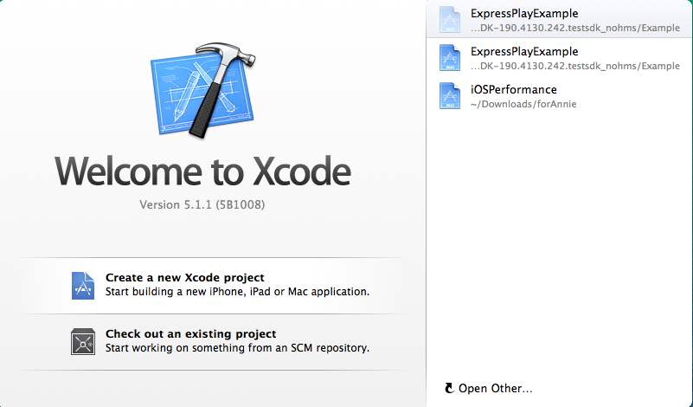Choose "Check out an existing project"

click(190, 333)
